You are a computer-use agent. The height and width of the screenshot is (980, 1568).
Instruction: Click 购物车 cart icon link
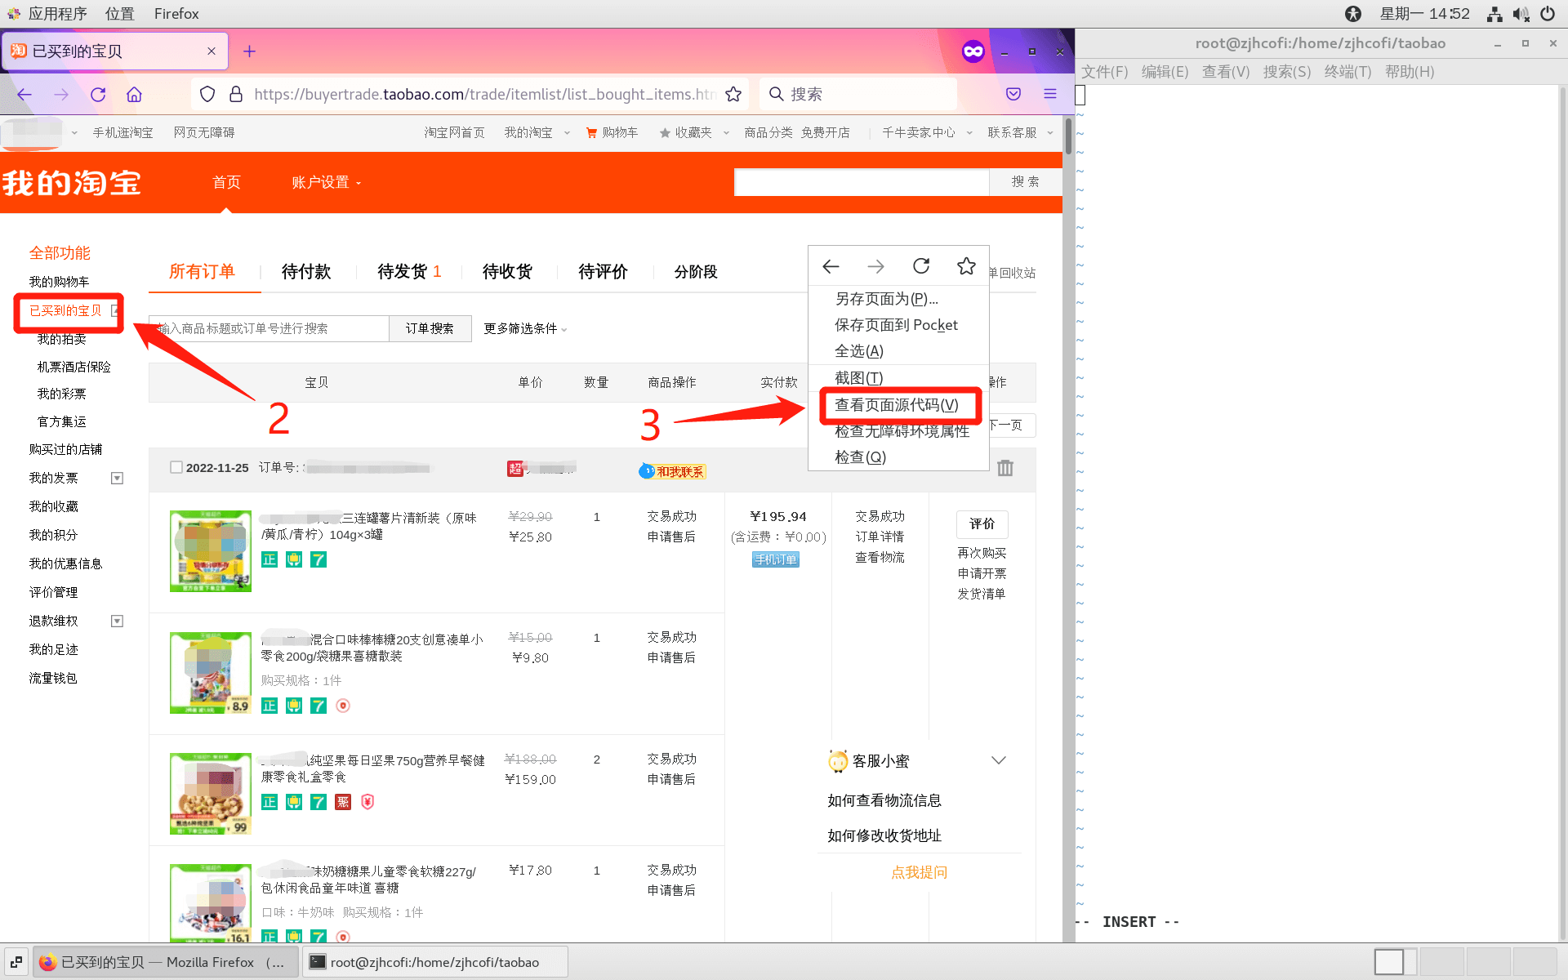click(x=612, y=132)
